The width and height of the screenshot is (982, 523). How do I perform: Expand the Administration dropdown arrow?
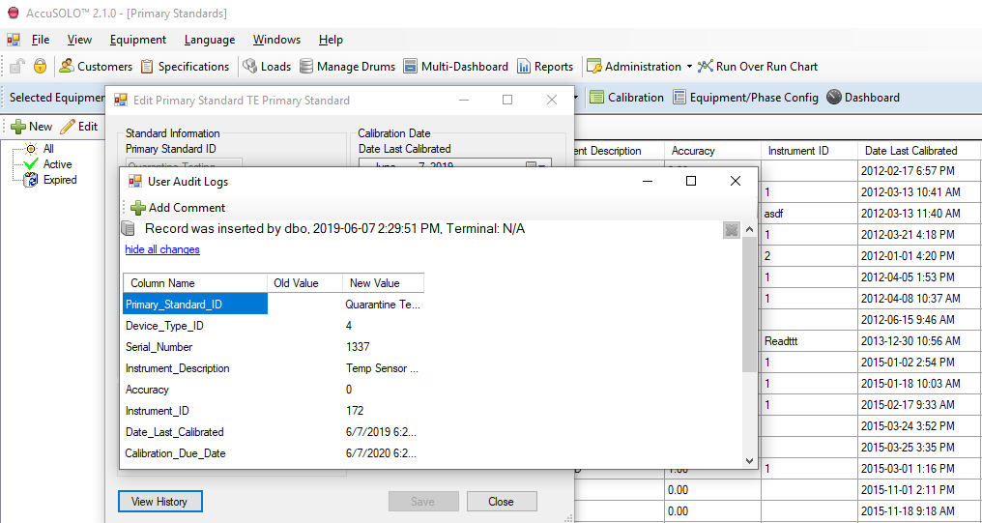click(689, 67)
